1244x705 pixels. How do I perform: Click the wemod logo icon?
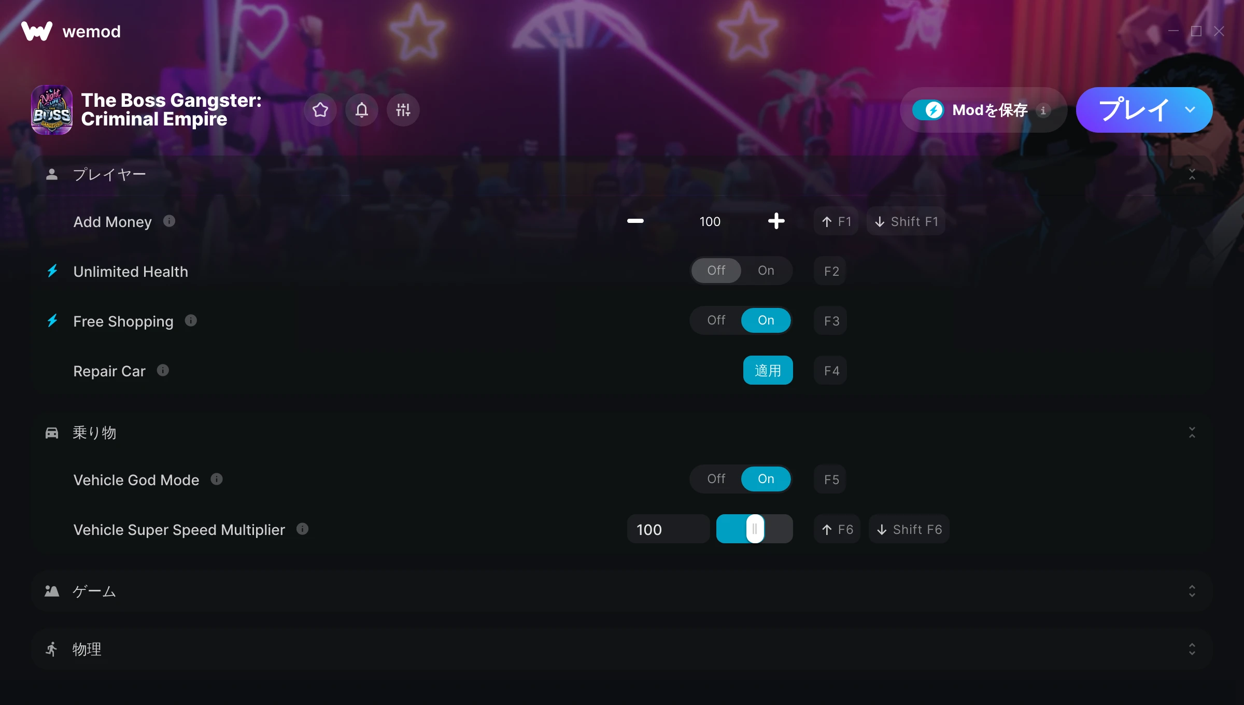(x=37, y=32)
